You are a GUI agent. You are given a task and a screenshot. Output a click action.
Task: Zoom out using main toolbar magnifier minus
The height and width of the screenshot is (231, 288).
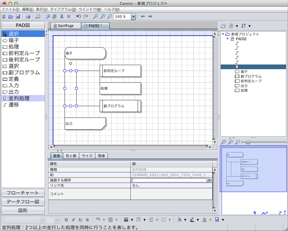110,16
